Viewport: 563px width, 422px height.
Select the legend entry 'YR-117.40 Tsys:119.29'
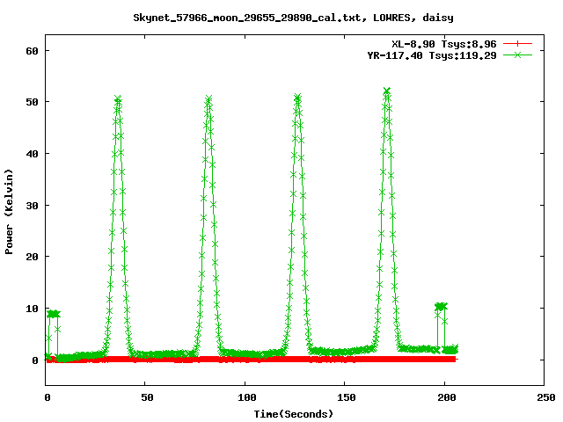click(432, 55)
